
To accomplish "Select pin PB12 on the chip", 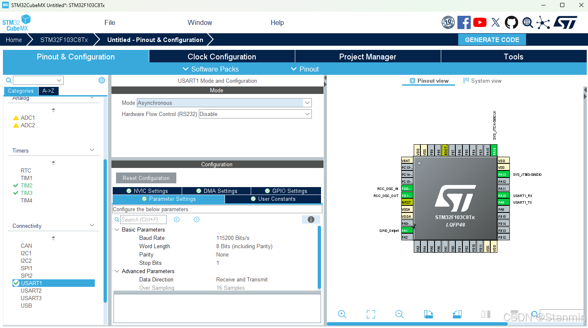I will [503, 237].
